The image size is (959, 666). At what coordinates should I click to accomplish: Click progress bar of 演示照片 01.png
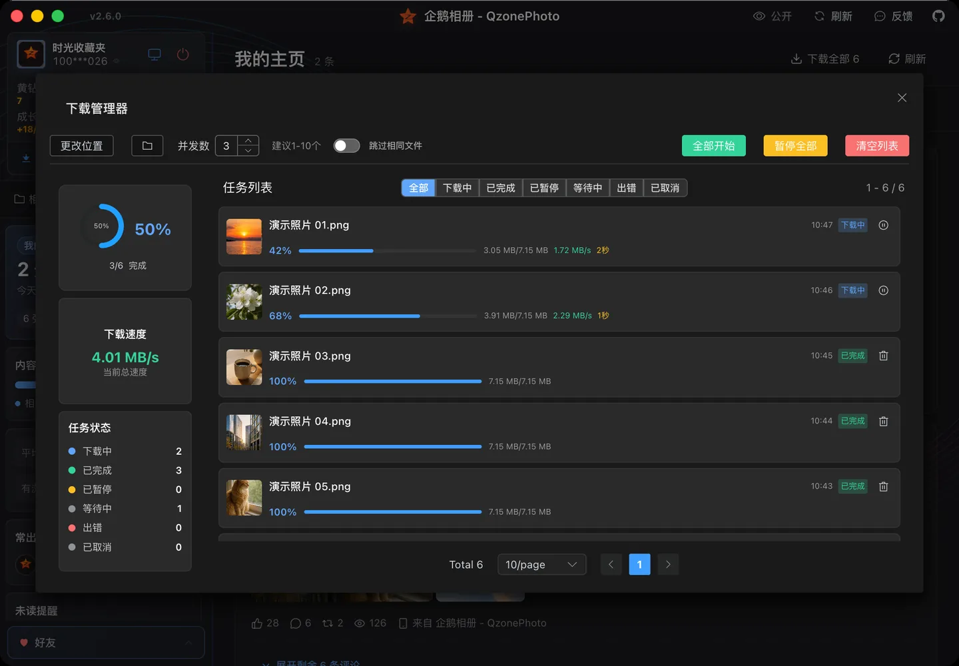[x=388, y=251]
